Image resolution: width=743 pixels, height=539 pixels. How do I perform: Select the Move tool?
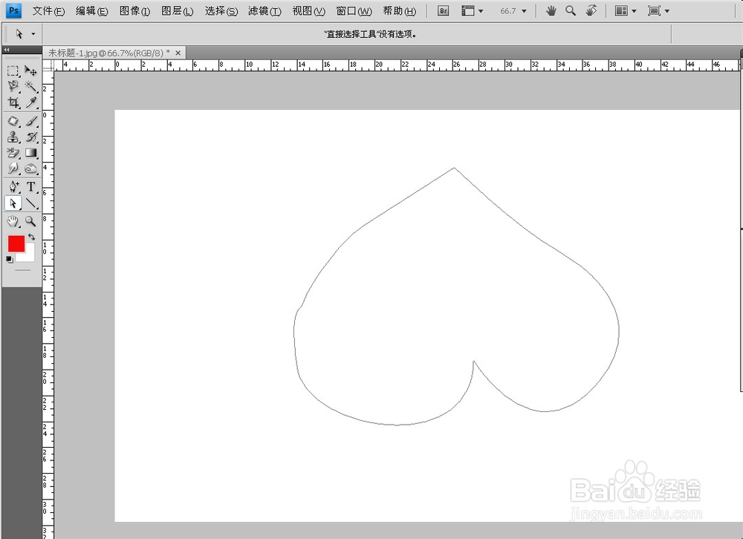pyautogui.click(x=30, y=71)
